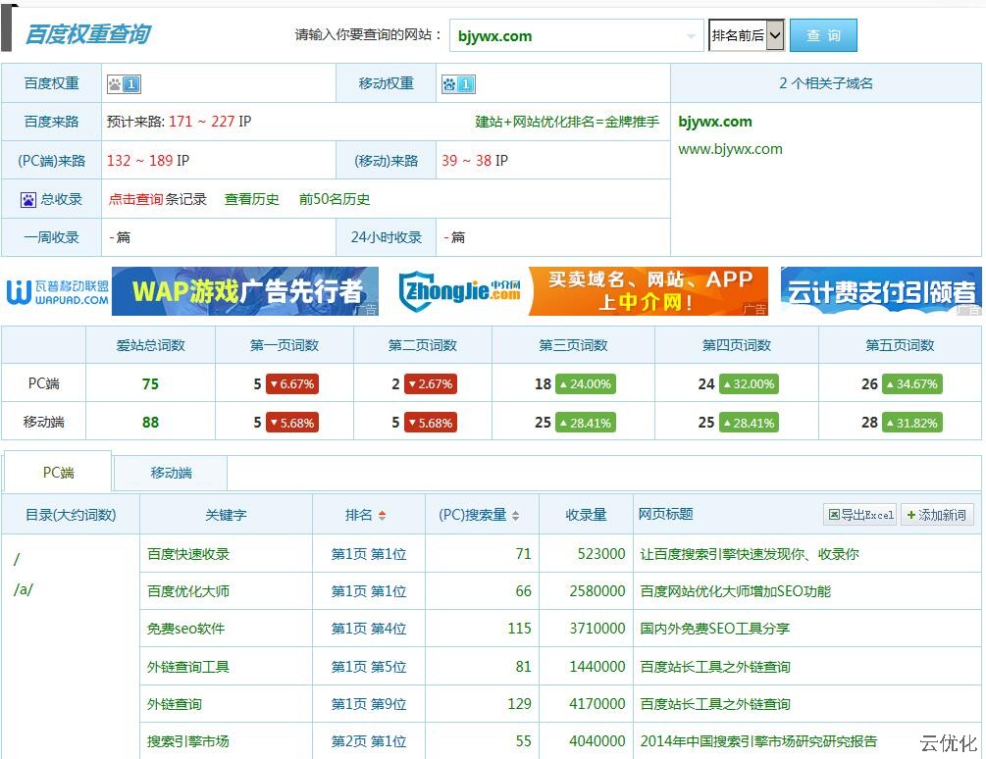The height and width of the screenshot is (759, 986).
Task: Expand the website input suggestion arrow
Action: tap(691, 36)
